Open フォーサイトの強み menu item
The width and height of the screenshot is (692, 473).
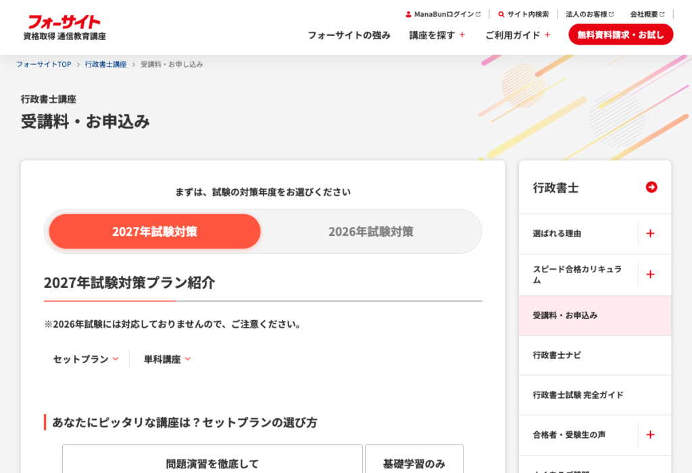point(349,35)
